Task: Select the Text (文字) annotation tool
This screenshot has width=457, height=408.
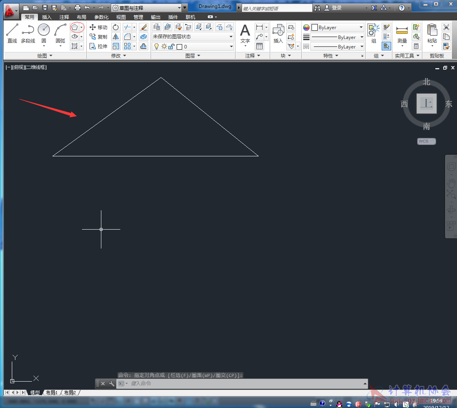Action: point(245,33)
